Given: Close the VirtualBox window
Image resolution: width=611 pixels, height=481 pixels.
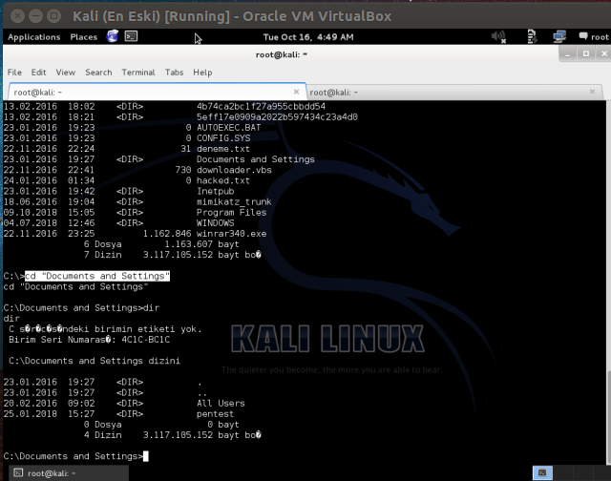Looking at the screenshot, I should coord(17,16).
